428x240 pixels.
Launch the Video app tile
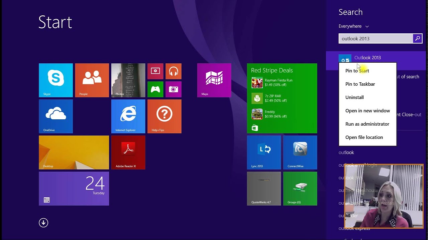click(155, 71)
